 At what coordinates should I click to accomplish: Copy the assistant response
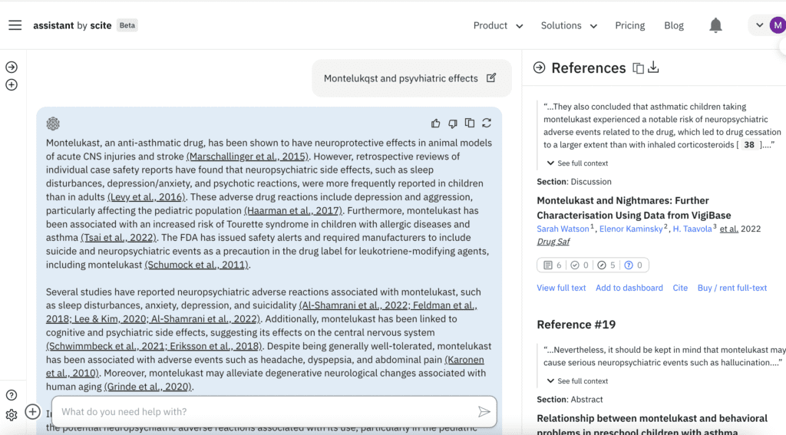pyautogui.click(x=470, y=123)
